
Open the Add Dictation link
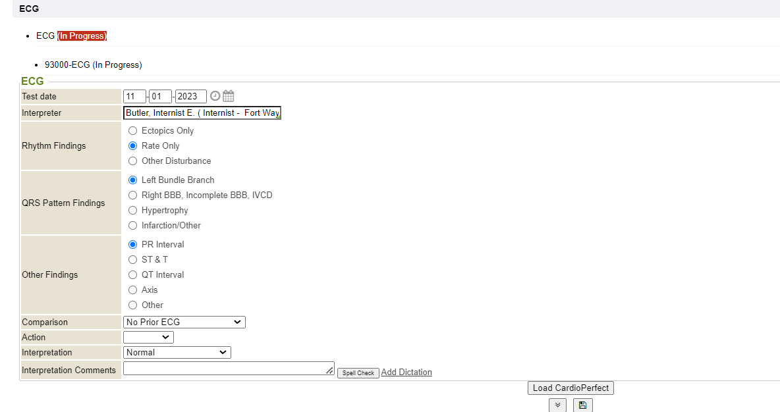(406, 372)
